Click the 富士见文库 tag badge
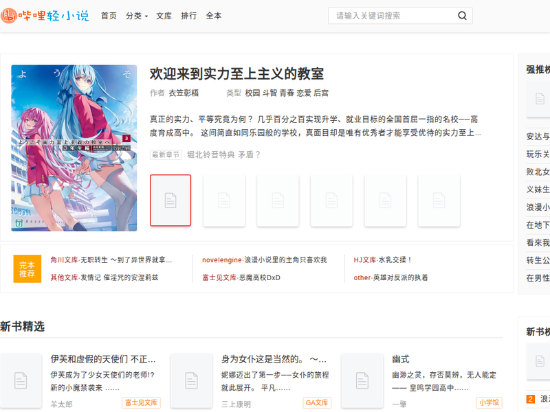 tap(141, 402)
